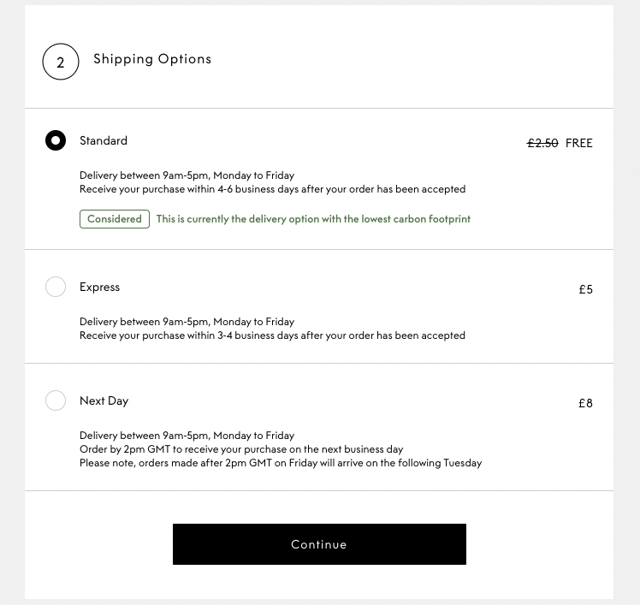The width and height of the screenshot is (640, 605).
Task: Click the step 2 circle icon
Action: tap(61, 62)
